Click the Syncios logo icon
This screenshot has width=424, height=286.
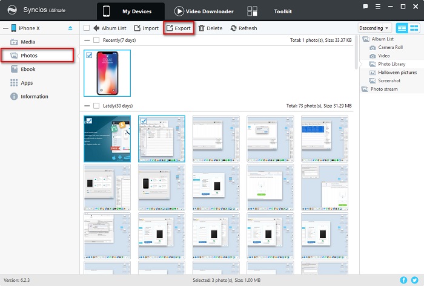(12, 10)
